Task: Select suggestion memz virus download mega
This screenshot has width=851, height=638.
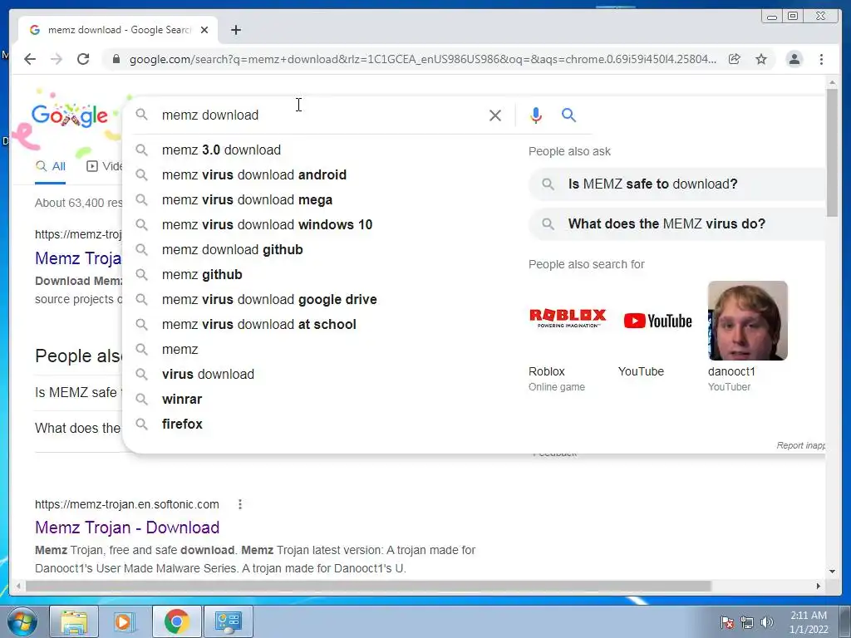Action: (247, 199)
